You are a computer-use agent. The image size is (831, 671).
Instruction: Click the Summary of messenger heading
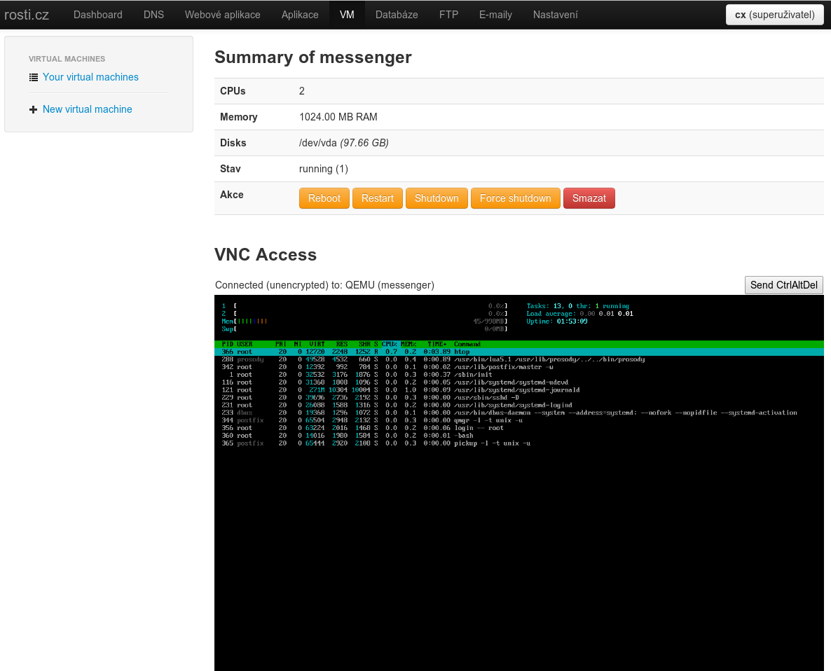tap(313, 57)
